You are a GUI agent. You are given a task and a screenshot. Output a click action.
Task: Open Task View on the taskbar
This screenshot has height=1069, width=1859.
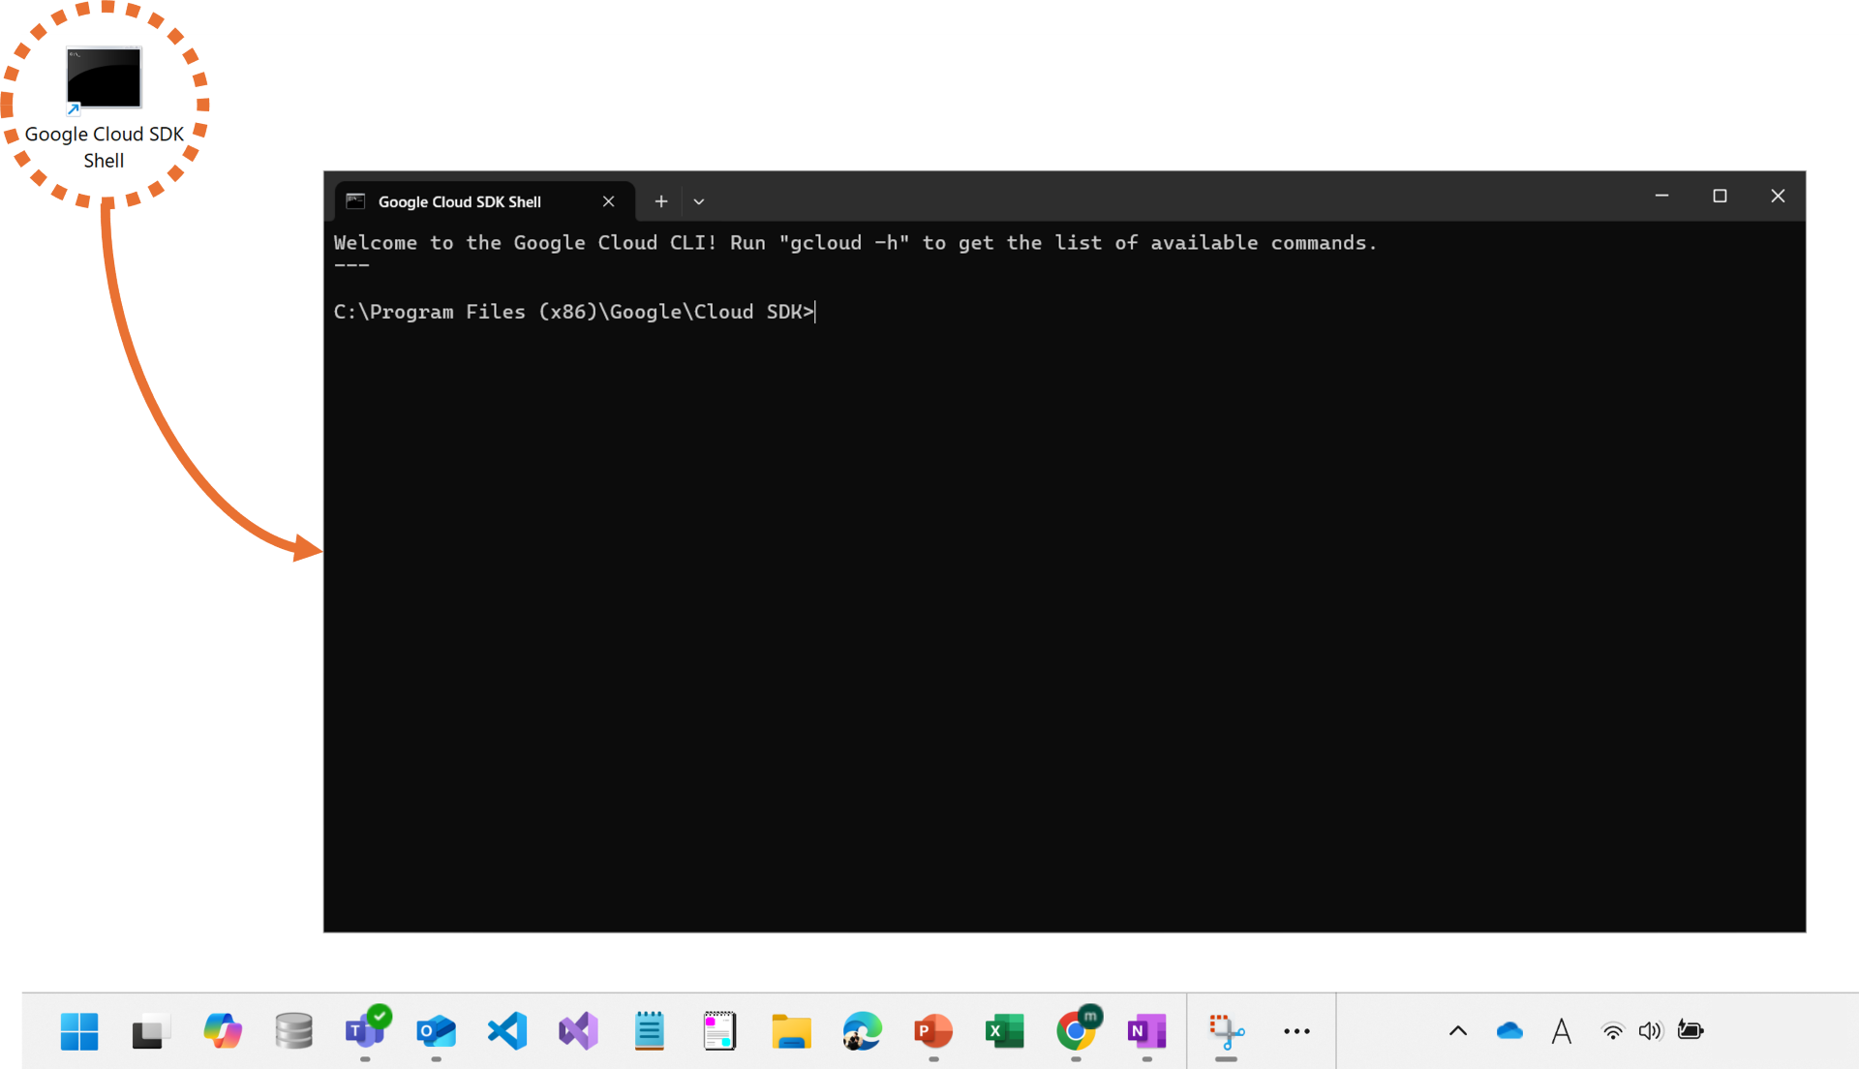pyautogui.click(x=150, y=1031)
